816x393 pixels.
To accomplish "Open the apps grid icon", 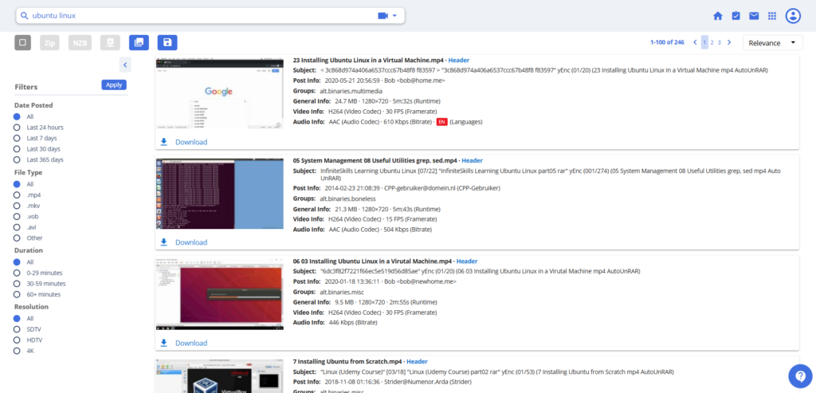I will (x=772, y=16).
